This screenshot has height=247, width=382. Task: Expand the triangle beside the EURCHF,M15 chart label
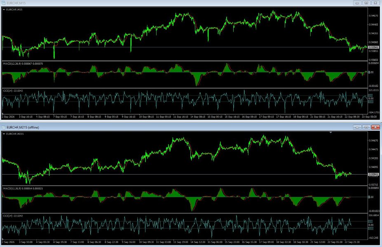click(4, 10)
